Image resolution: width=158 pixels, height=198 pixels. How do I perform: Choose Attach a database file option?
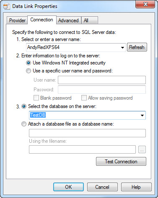tap(24, 124)
